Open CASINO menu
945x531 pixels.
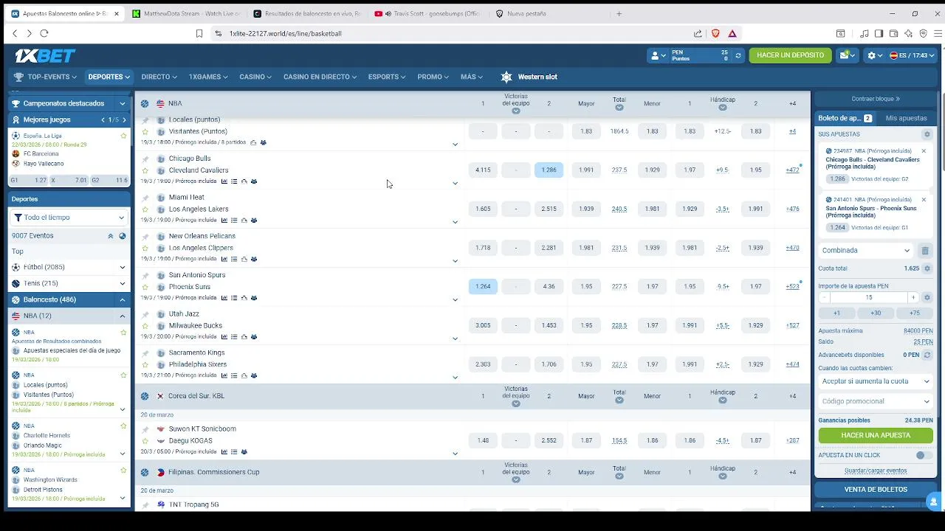255,77
